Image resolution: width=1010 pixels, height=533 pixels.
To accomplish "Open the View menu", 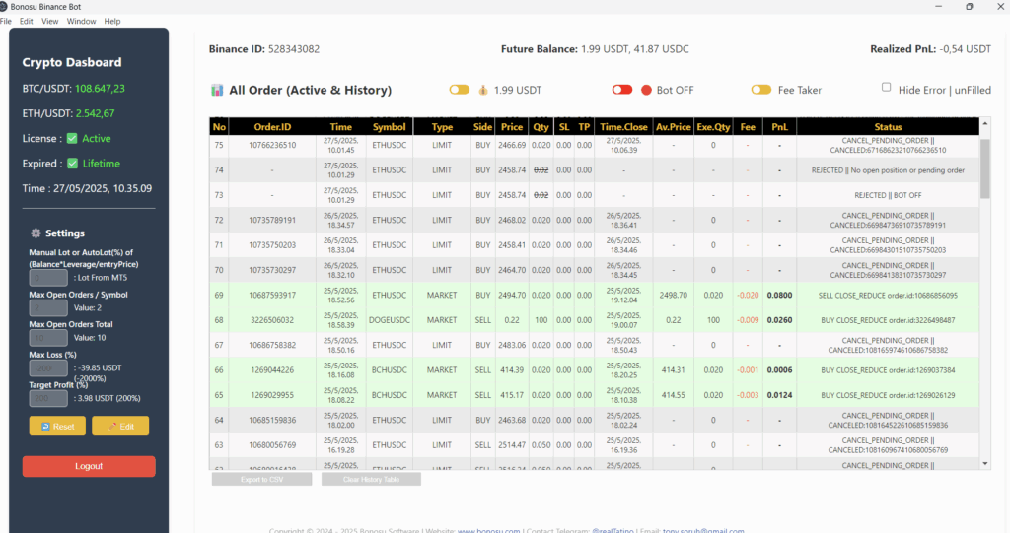I will point(49,22).
